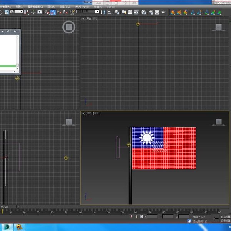This screenshot has height=231, width=231.
Task: Open the Customize (U) menu
Action: [x=65, y=7]
